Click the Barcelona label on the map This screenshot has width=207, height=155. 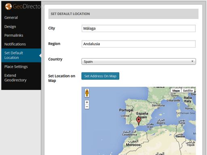pyautogui.click(x=158, y=105)
